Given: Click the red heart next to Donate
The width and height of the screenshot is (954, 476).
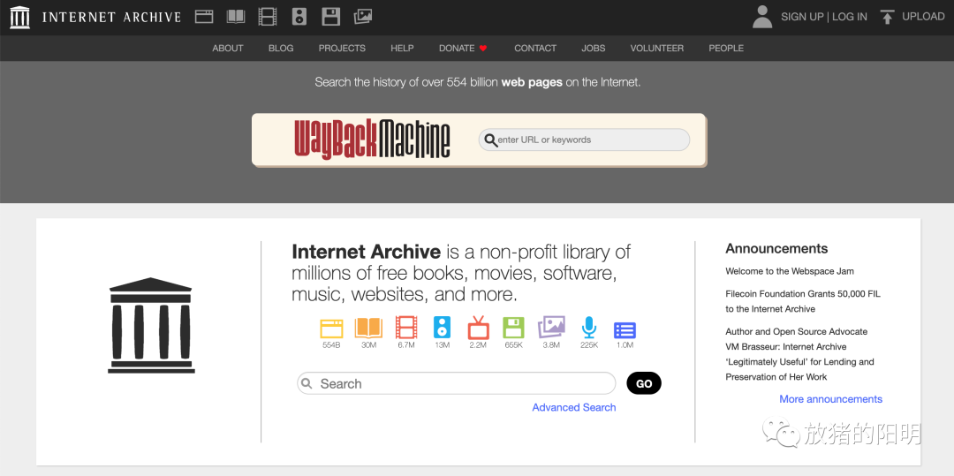Looking at the screenshot, I should [x=483, y=48].
